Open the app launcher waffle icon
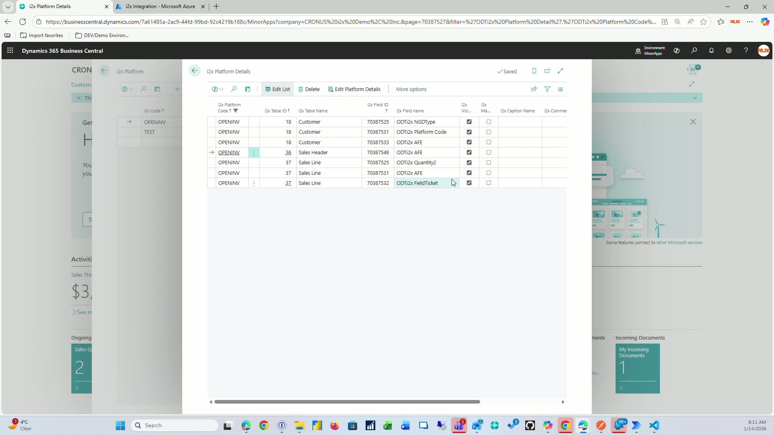This screenshot has height=435, width=774. [10, 51]
